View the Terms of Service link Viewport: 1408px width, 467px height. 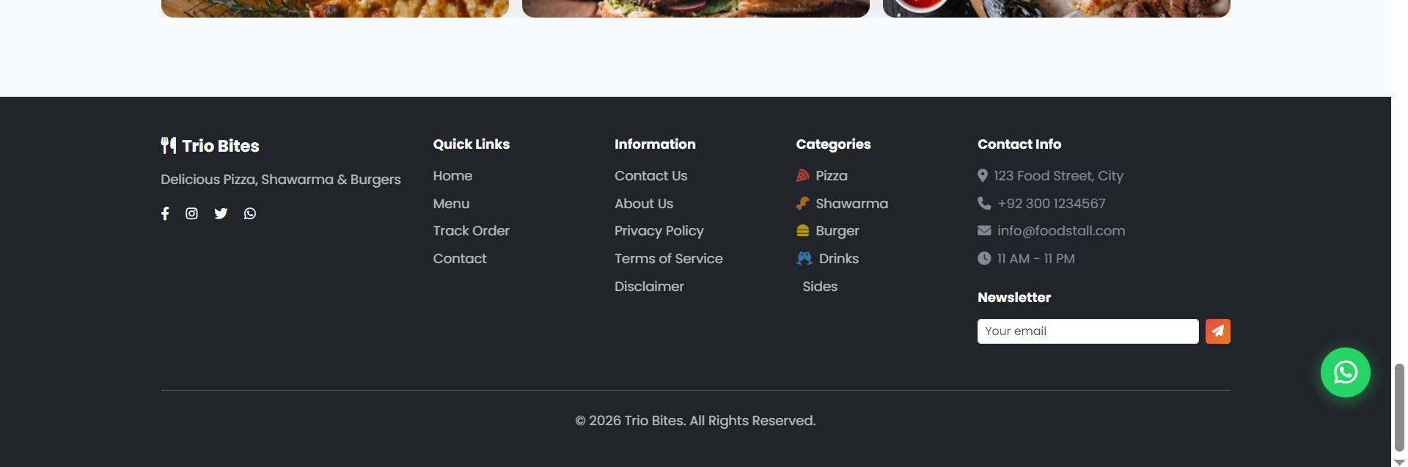coord(668,259)
